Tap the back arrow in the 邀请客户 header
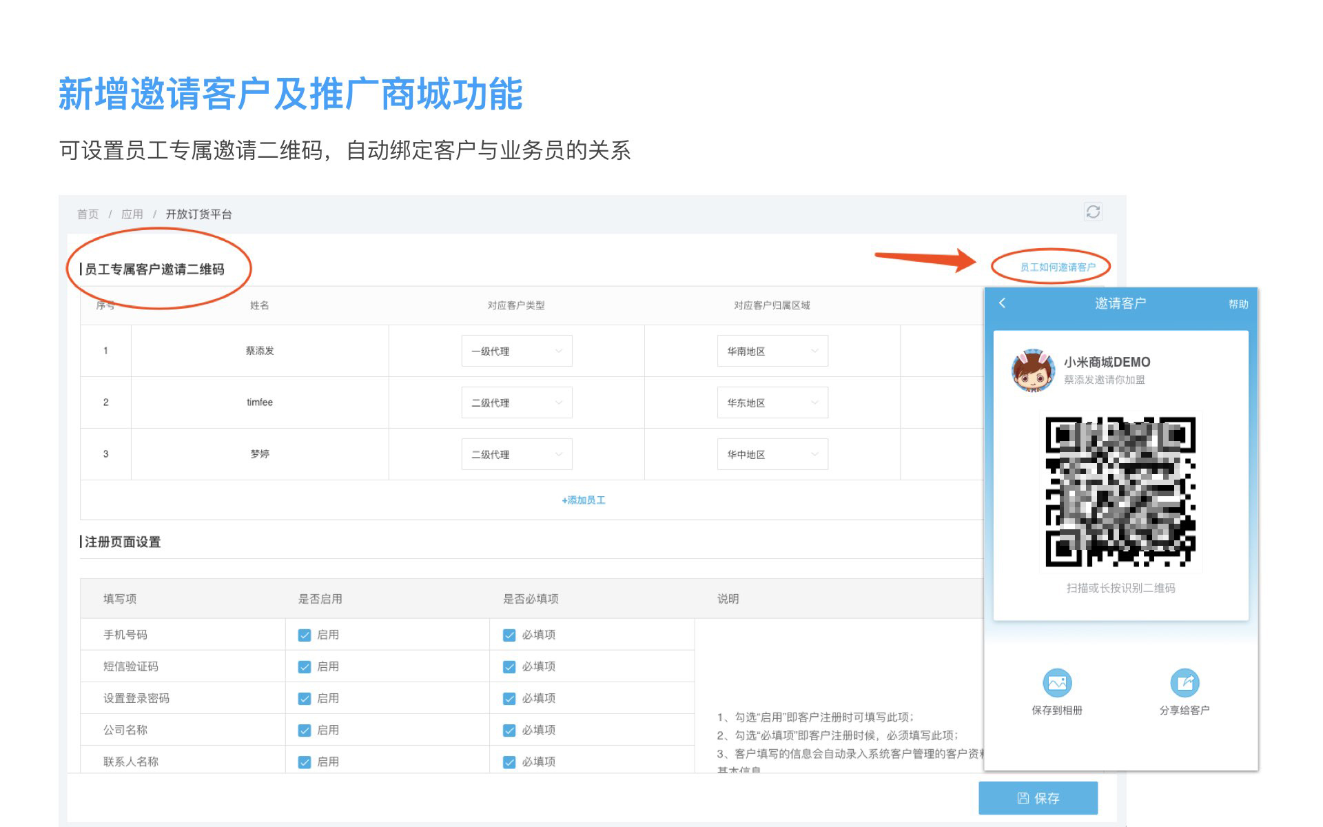 tap(1003, 303)
